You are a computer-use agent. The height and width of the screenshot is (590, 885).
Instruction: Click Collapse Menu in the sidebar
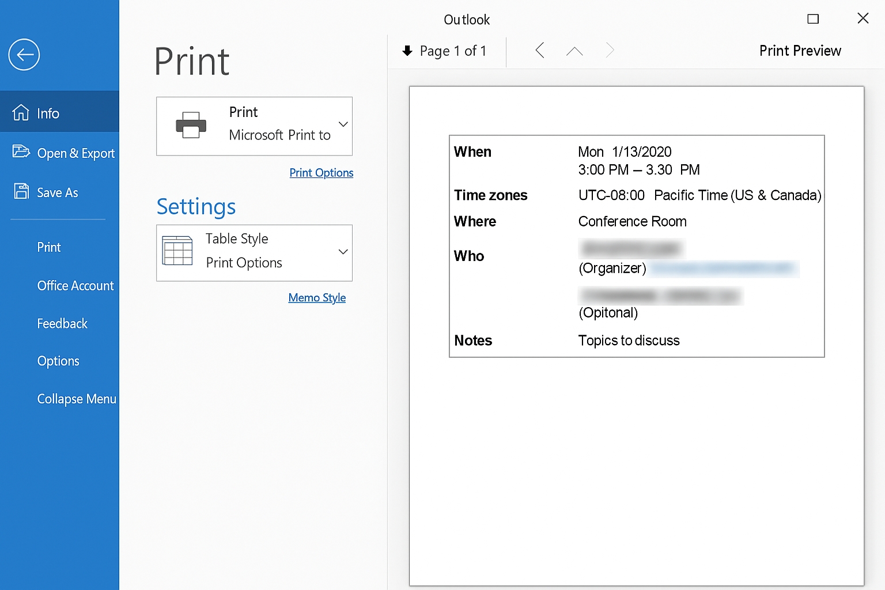pos(77,399)
